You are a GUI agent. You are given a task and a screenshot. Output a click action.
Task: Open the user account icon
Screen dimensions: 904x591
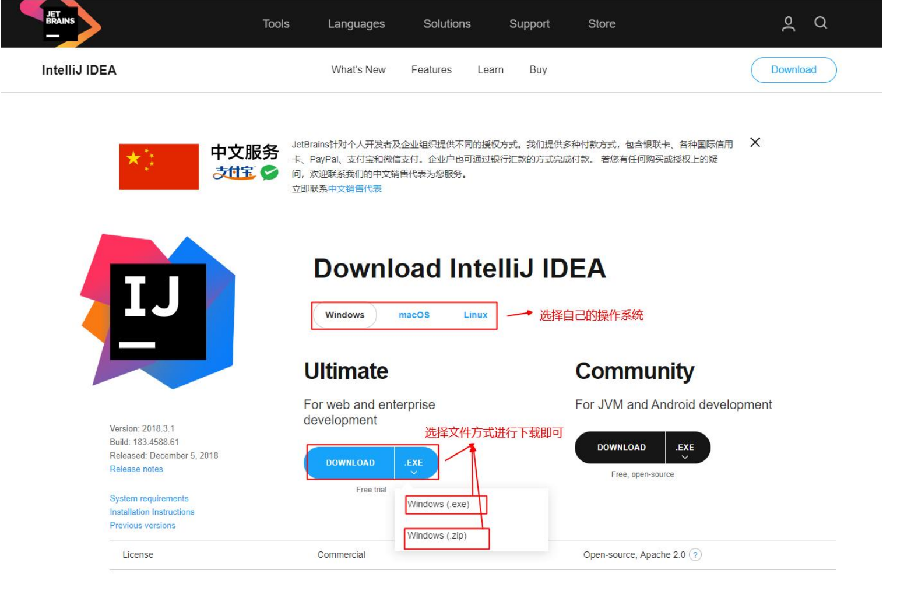(788, 23)
